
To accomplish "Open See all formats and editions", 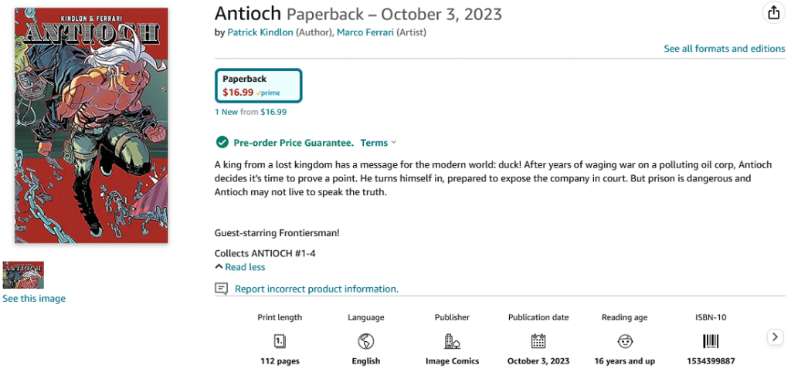I will click(x=724, y=49).
